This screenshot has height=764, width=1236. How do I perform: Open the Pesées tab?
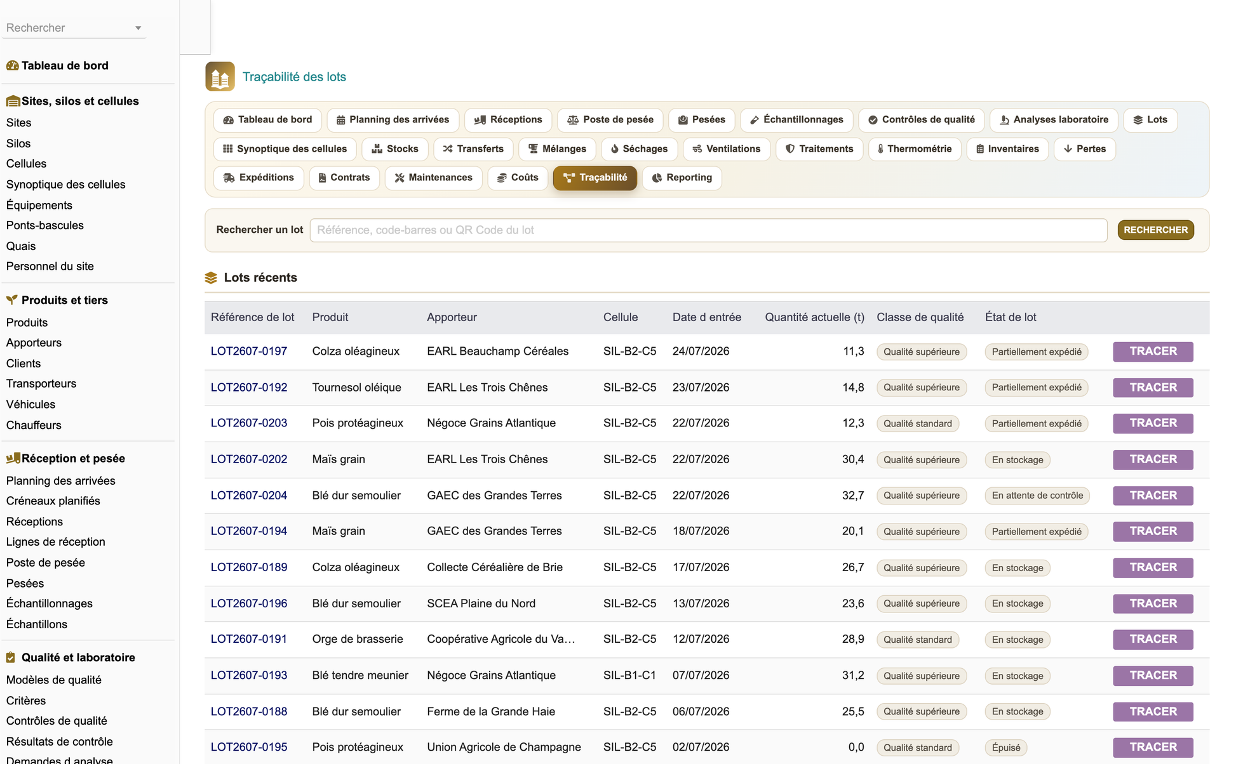[x=701, y=120]
